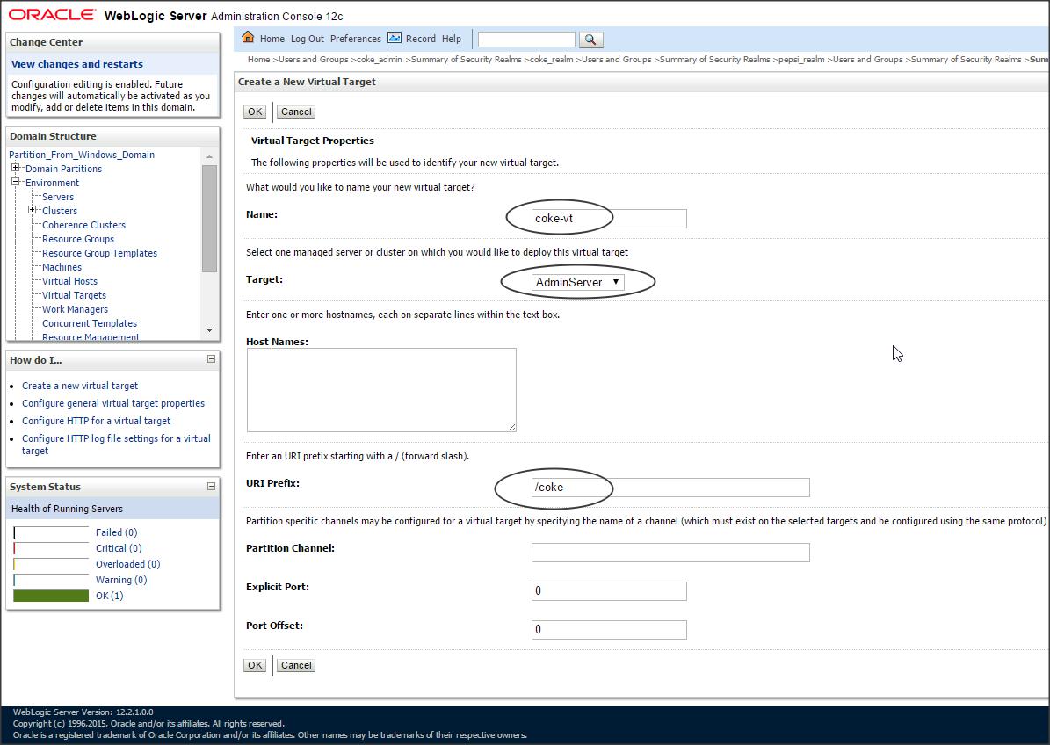
Task: Open Resource Groups tree item
Action: coord(78,239)
